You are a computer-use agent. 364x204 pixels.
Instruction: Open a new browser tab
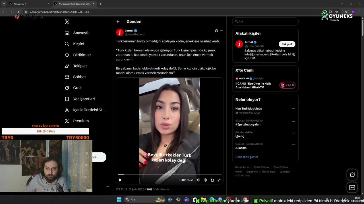[100, 4]
